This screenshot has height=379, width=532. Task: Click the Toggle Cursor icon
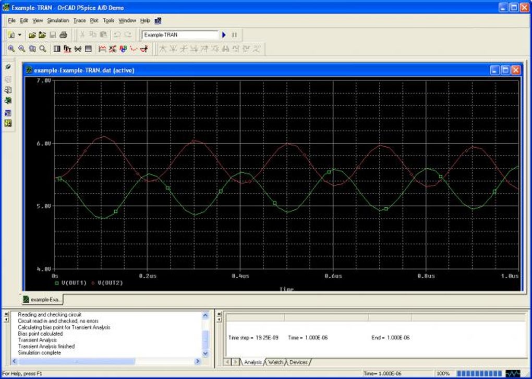[x=144, y=49]
